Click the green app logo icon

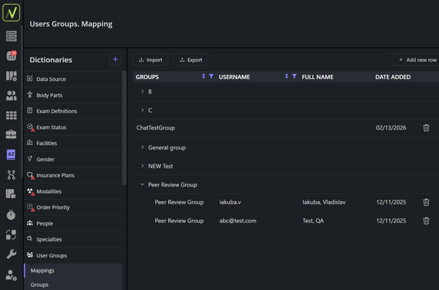click(11, 13)
